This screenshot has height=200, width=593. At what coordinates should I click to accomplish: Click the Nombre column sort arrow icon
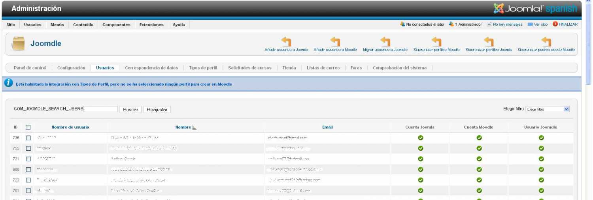194,127
